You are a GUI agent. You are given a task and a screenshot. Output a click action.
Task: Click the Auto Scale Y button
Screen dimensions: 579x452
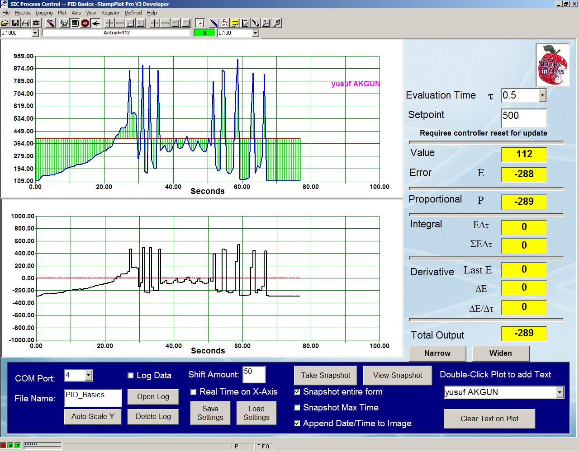pyautogui.click(x=93, y=416)
